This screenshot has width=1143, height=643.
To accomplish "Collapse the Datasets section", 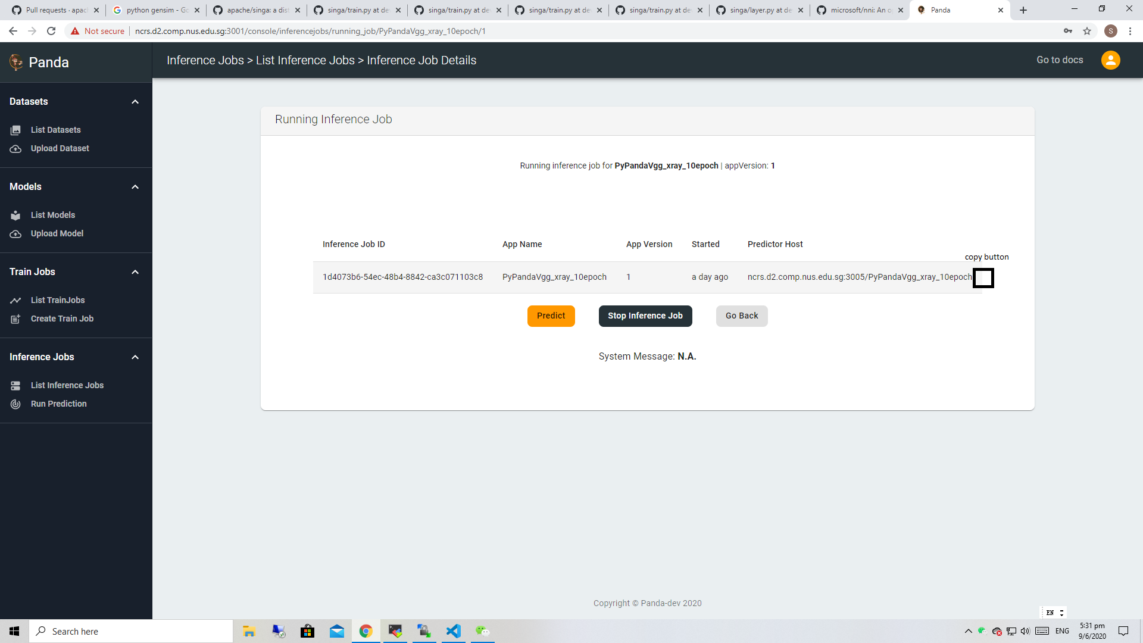I will point(135,101).
